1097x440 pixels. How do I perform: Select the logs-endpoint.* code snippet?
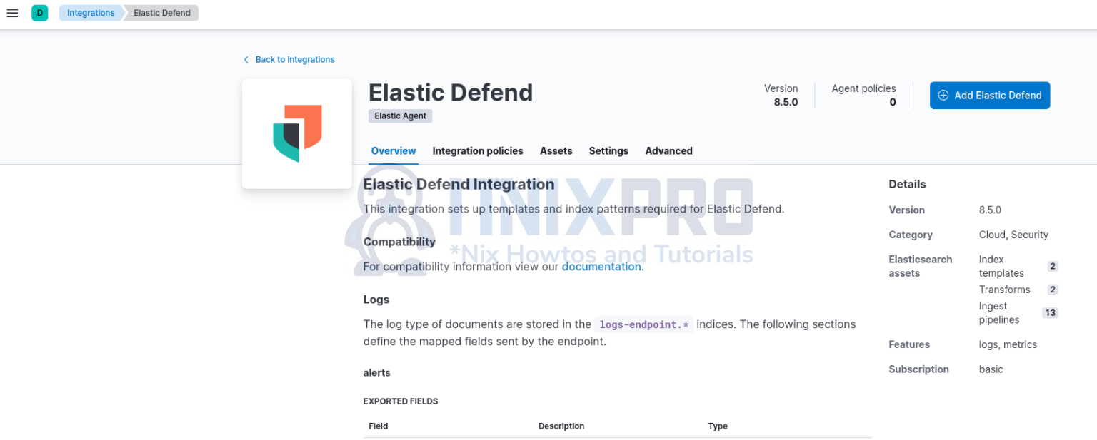(643, 324)
